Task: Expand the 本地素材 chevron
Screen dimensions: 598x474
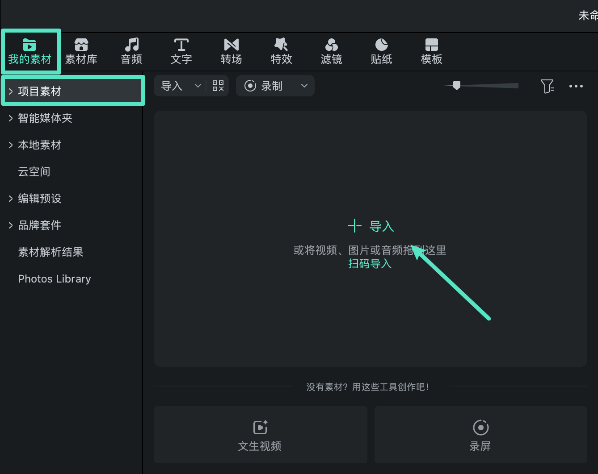Action: coord(11,145)
